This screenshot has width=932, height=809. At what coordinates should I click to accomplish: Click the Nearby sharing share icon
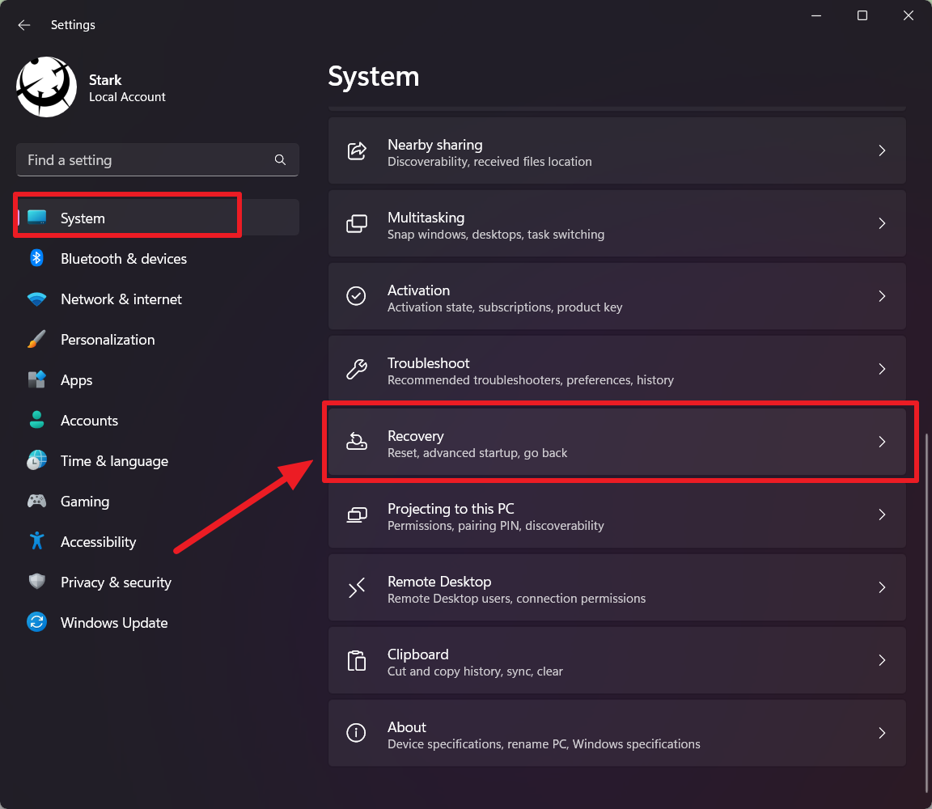click(357, 151)
